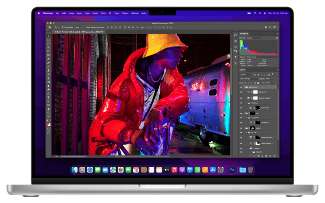Open the layer filter Kind dropdown
The height and width of the screenshot is (203, 325).
pyautogui.click(x=246, y=75)
